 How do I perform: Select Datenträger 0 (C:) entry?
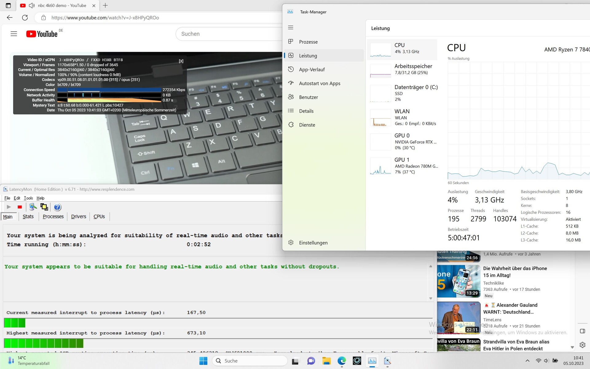[402, 93]
